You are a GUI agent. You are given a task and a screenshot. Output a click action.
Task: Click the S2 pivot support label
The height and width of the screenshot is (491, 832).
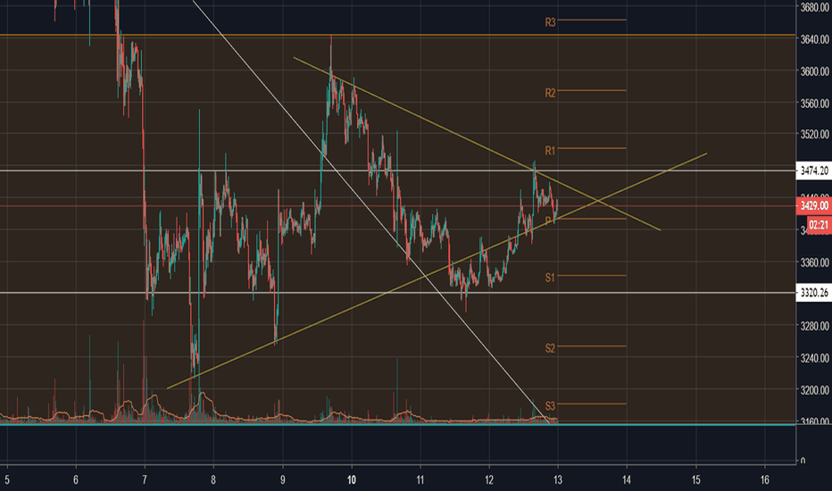(x=550, y=348)
